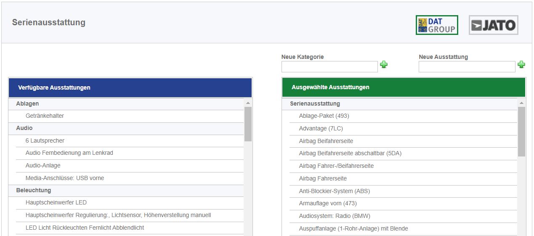Click scroll-up arrow in available equipment list
The height and width of the screenshot is (236, 534).
click(248, 103)
